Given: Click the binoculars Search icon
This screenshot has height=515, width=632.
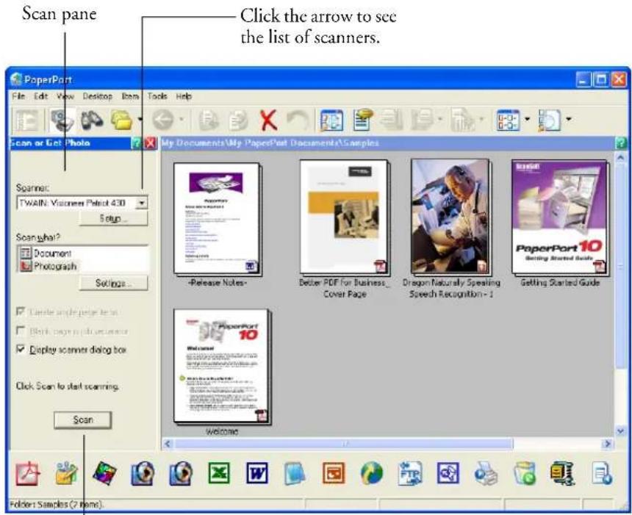Looking at the screenshot, I should coord(93,120).
